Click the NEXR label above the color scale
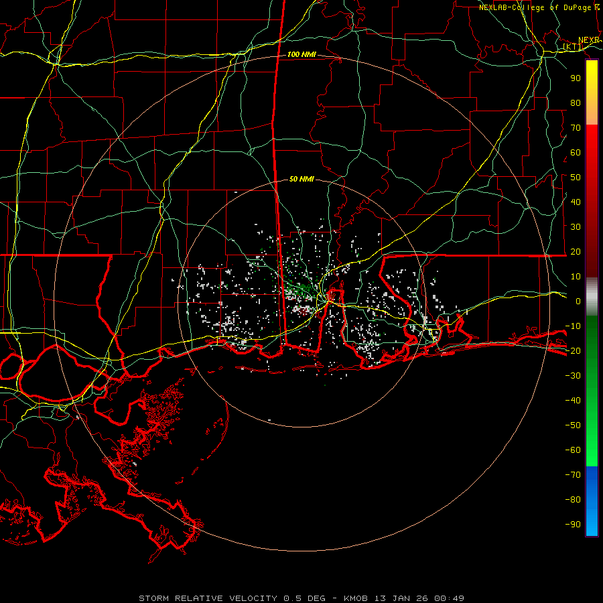The image size is (603, 603). coord(589,40)
